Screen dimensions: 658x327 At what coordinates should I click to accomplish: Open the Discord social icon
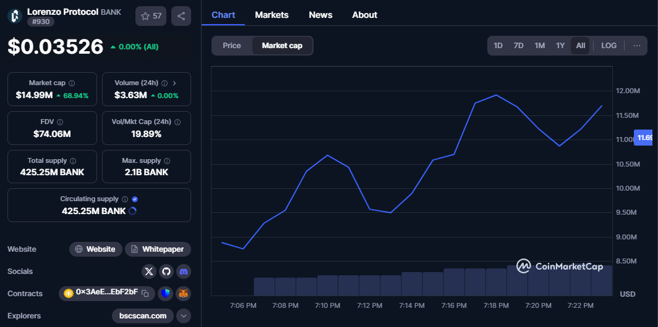point(184,271)
